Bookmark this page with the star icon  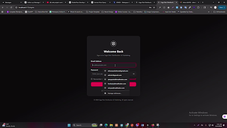click(x=154, y=7)
